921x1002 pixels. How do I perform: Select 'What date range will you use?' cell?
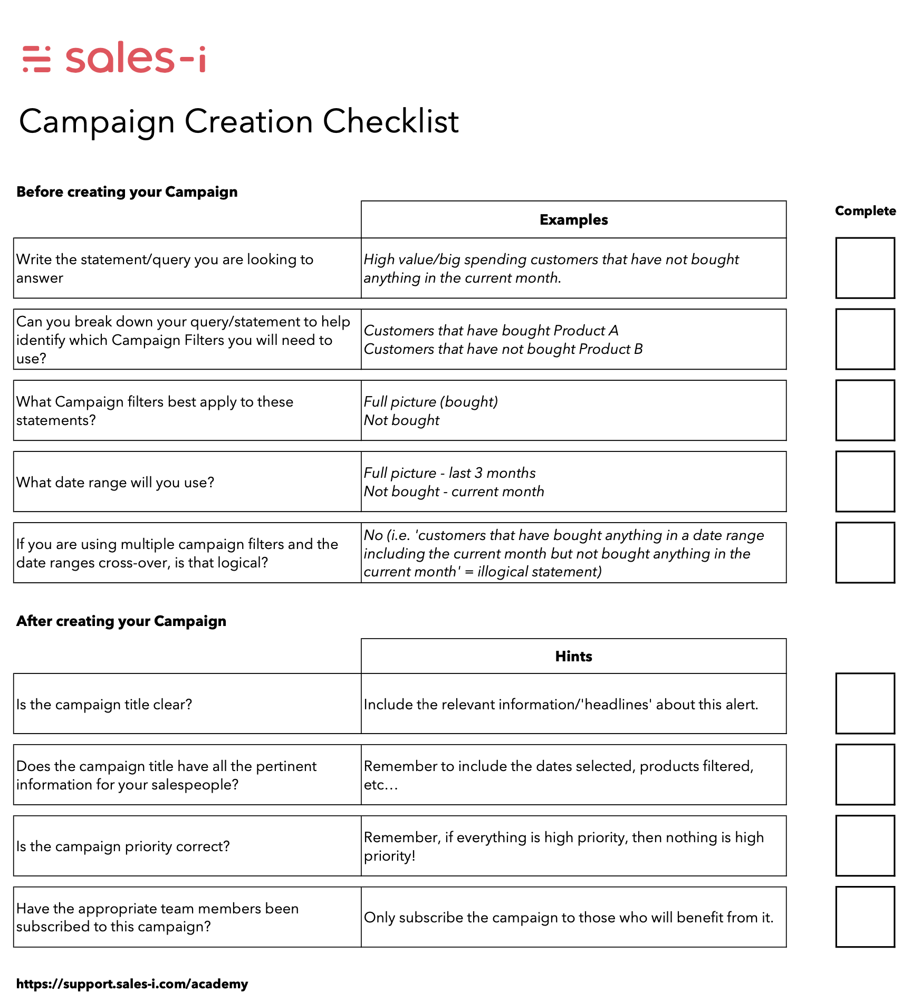(187, 481)
